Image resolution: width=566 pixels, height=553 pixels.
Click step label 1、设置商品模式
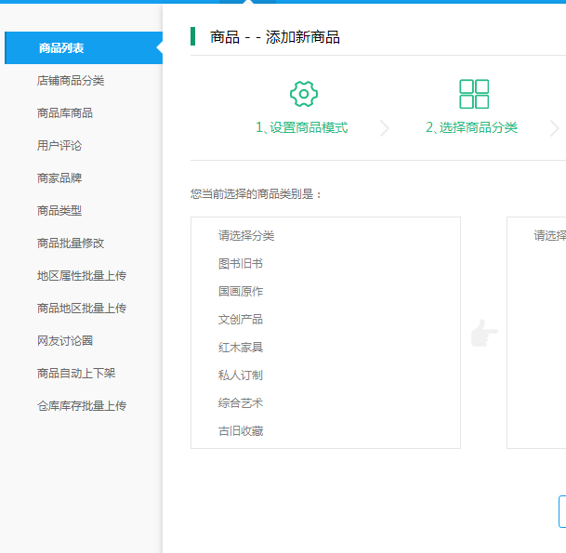click(302, 128)
